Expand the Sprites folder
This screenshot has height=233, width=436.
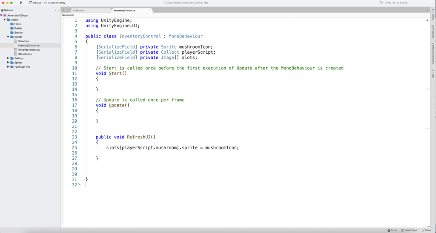pyautogui.click(x=8, y=62)
